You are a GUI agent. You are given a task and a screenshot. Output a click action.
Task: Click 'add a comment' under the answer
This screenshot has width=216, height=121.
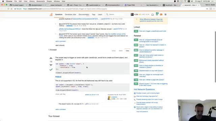[61, 110]
